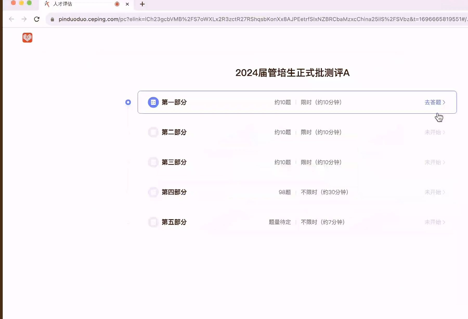
Task: Click 未开始 for 第三部分
Action: (435, 162)
